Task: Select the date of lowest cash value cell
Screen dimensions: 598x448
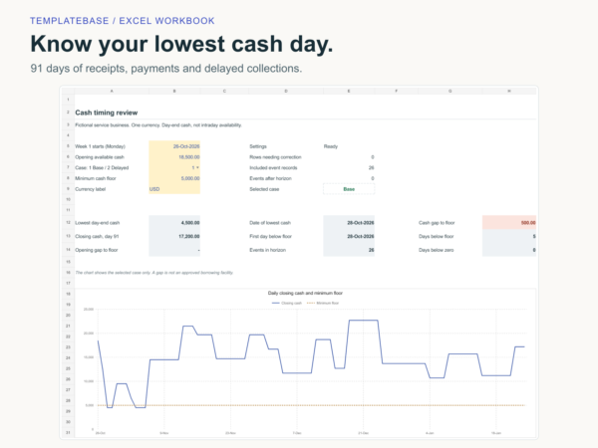Action: click(x=349, y=222)
